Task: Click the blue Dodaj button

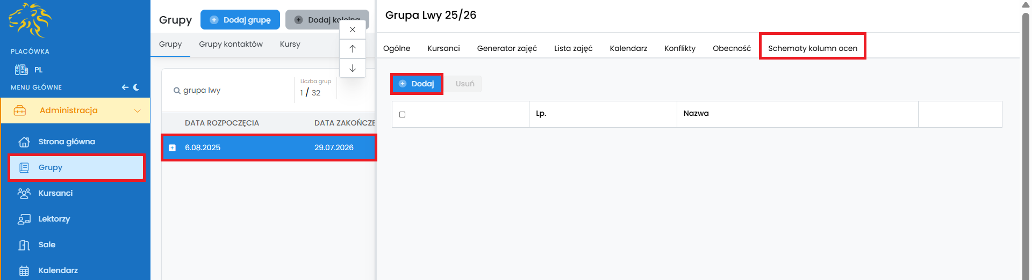Action: click(417, 84)
